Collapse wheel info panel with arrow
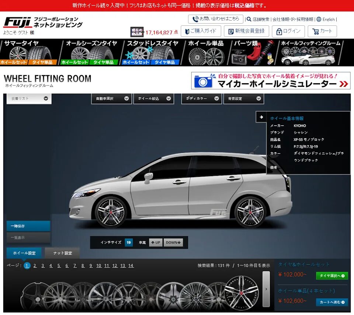Viewport: 354px width, 315px height. (x=261, y=117)
